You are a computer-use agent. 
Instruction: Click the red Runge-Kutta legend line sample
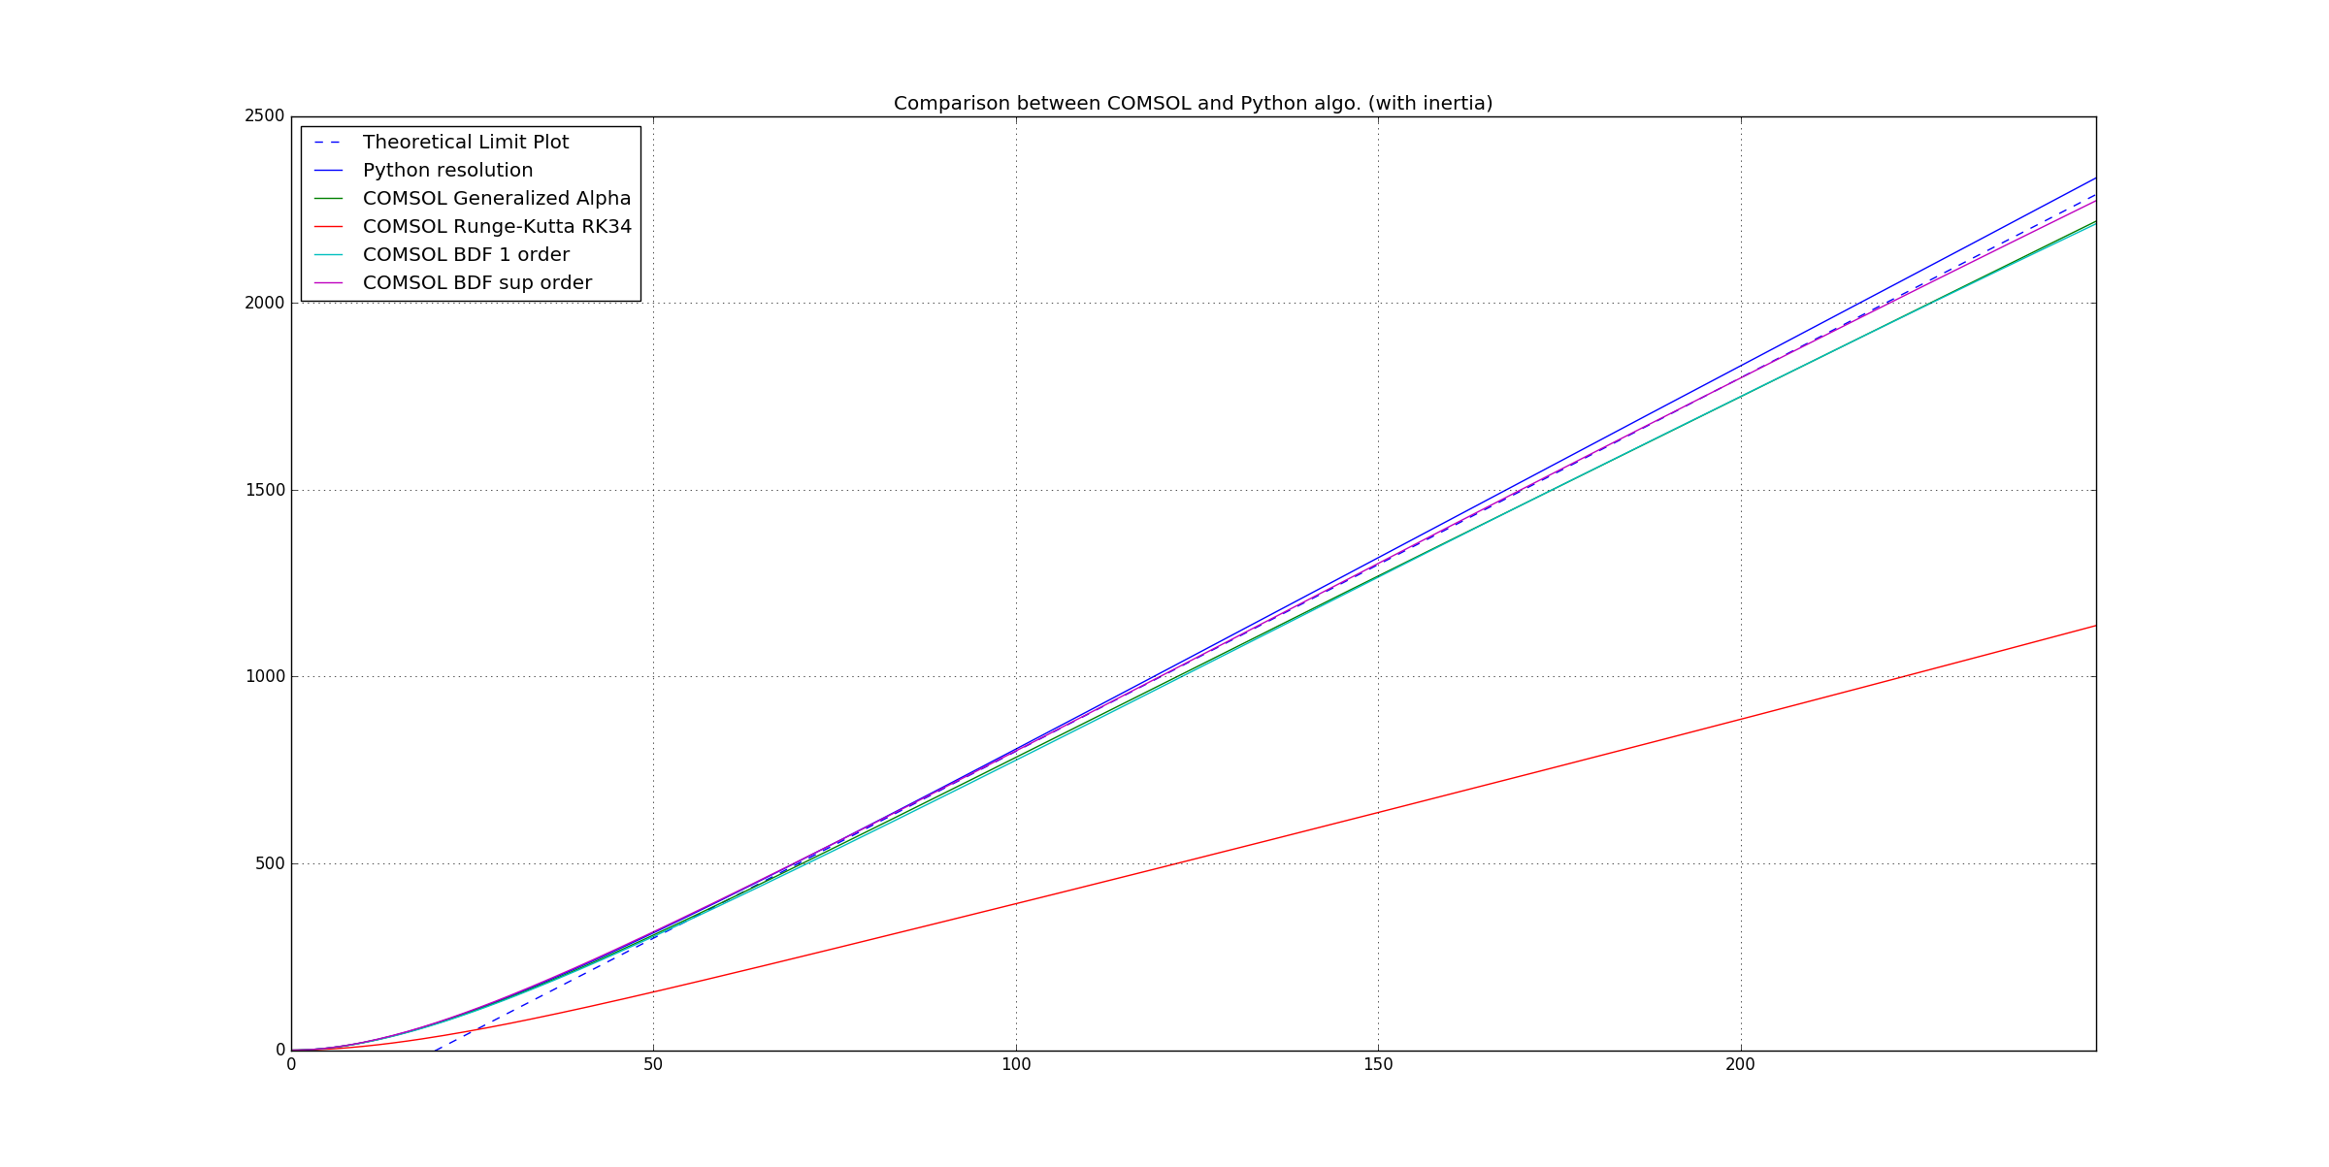coord(328,227)
